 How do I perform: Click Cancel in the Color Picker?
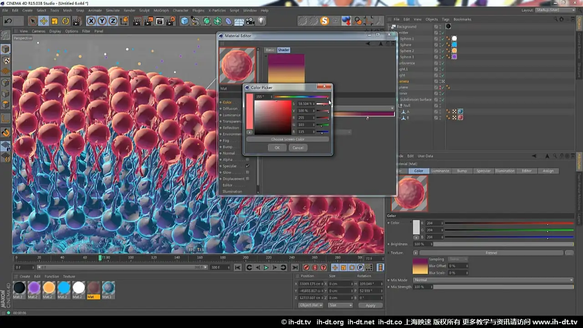click(x=298, y=148)
